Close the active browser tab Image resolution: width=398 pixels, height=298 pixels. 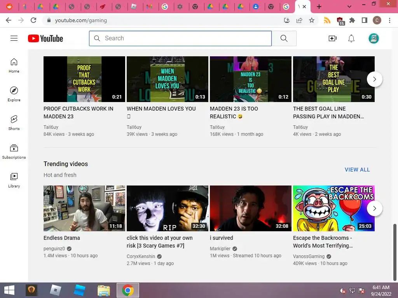(x=304, y=7)
